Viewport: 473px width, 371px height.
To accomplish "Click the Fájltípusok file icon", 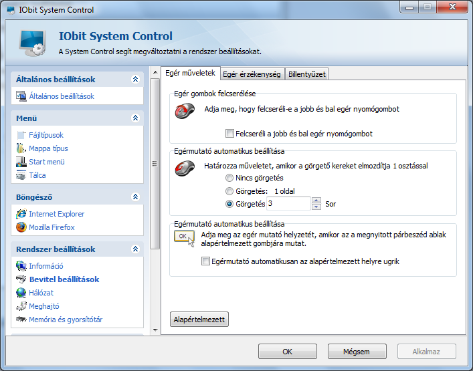I will point(21,135).
